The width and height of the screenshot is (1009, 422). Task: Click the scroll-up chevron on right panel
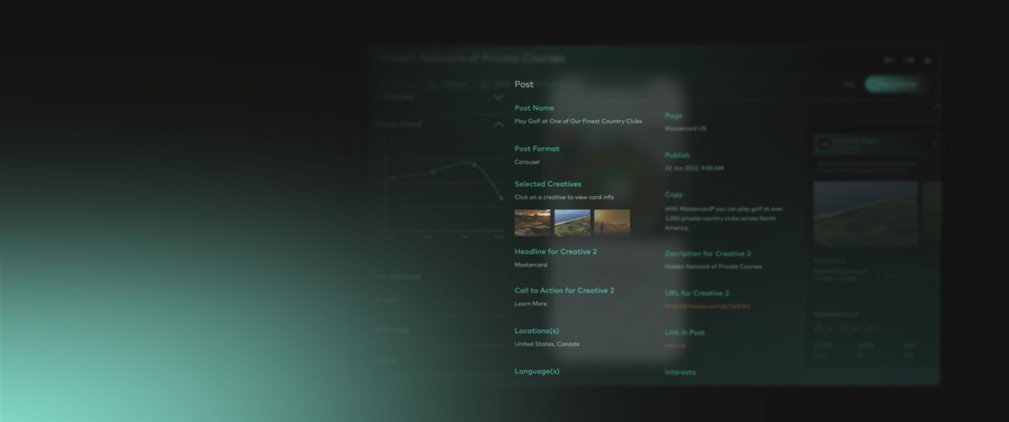[938, 107]
